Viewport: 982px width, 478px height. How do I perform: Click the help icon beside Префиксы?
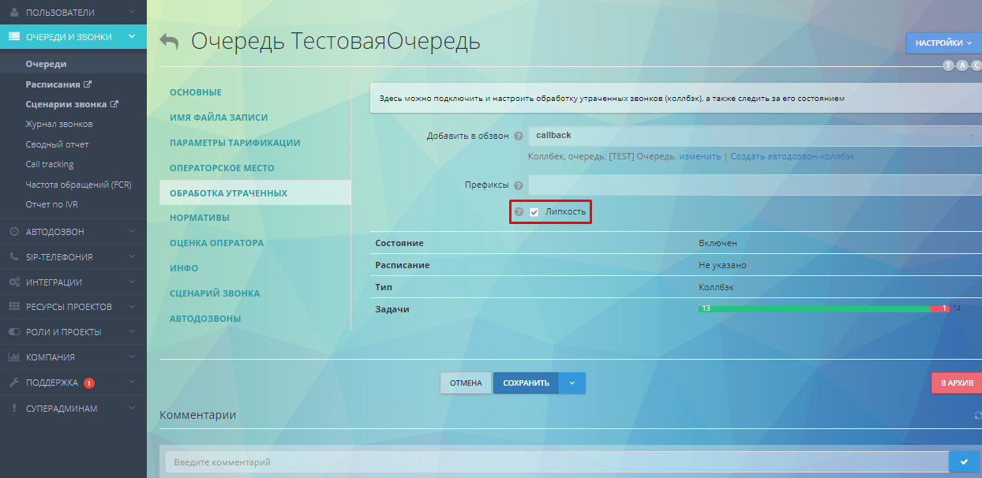click(518, 185)
